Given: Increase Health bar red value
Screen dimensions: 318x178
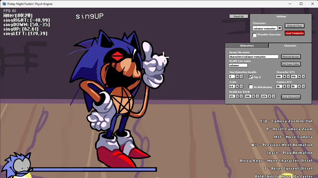Looking at the screenshot, I should pos(237,96).
